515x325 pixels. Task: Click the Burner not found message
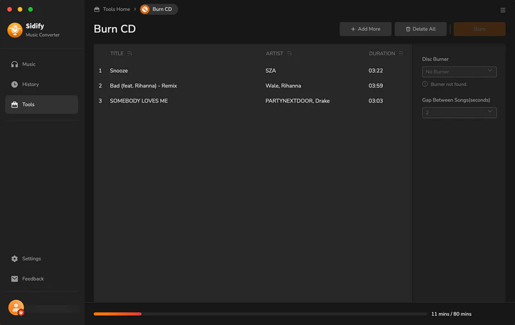[449, 84]
